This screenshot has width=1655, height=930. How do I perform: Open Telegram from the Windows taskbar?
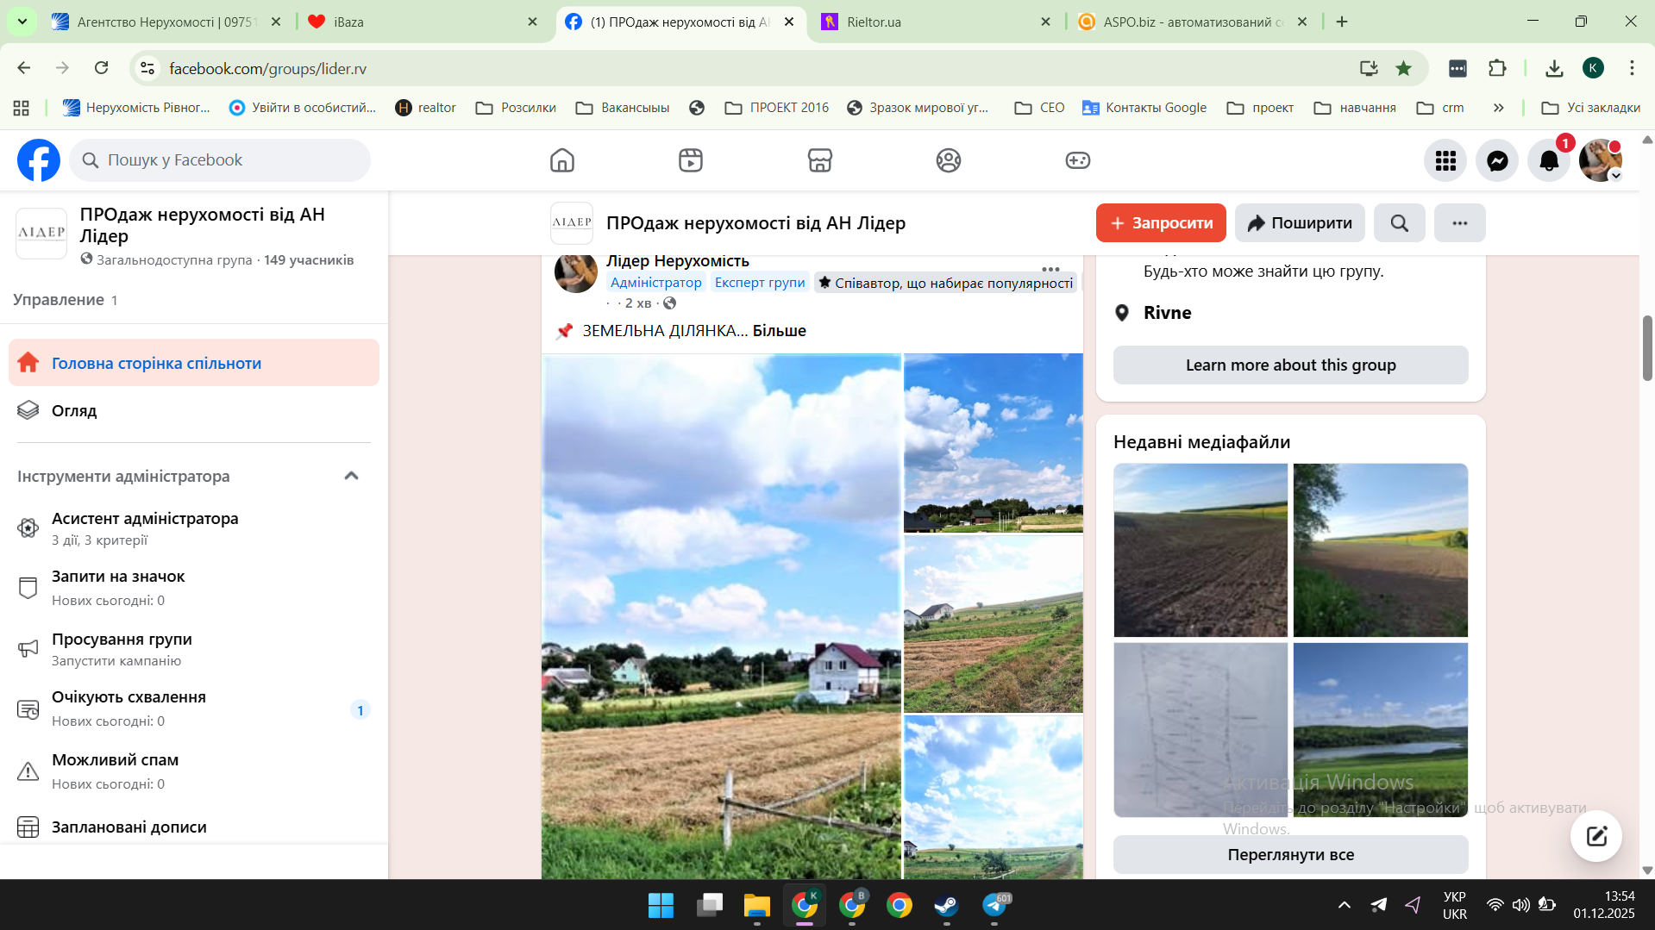[994, 905]
